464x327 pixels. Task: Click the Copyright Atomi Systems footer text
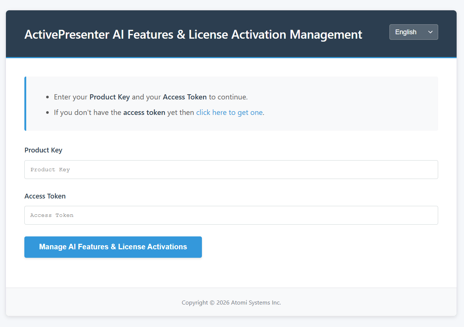click(x=231, y=302)
